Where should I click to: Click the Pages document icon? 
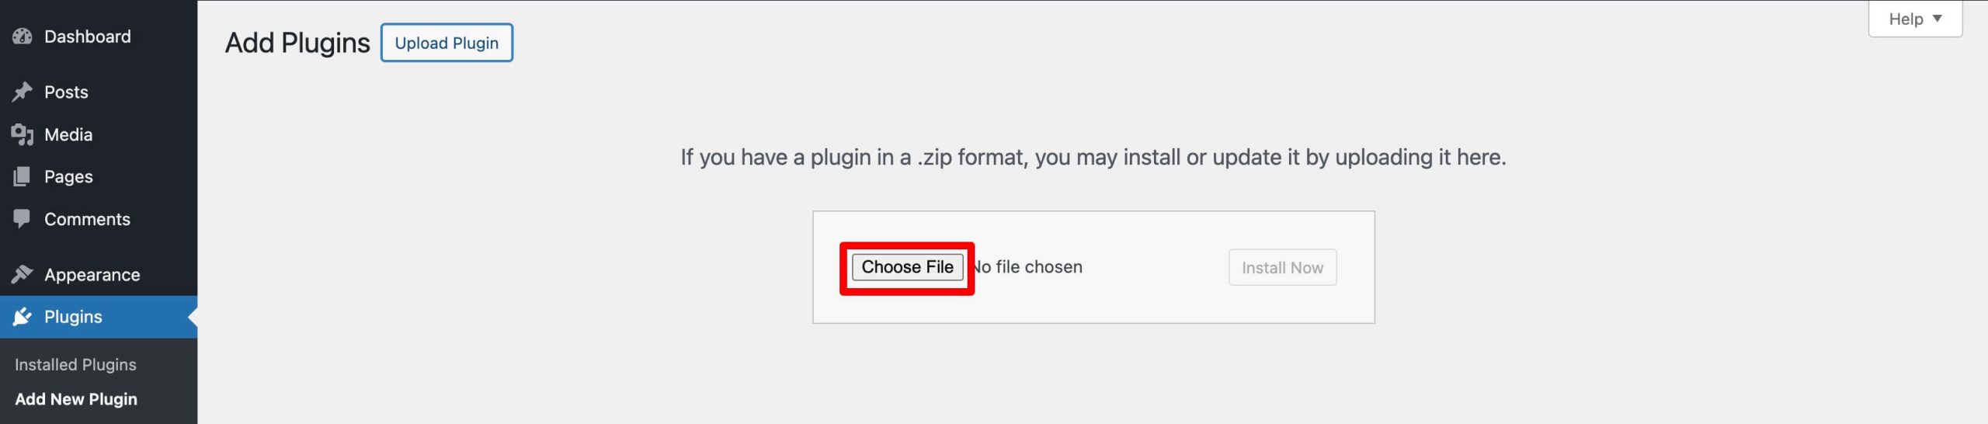(23, 177)
